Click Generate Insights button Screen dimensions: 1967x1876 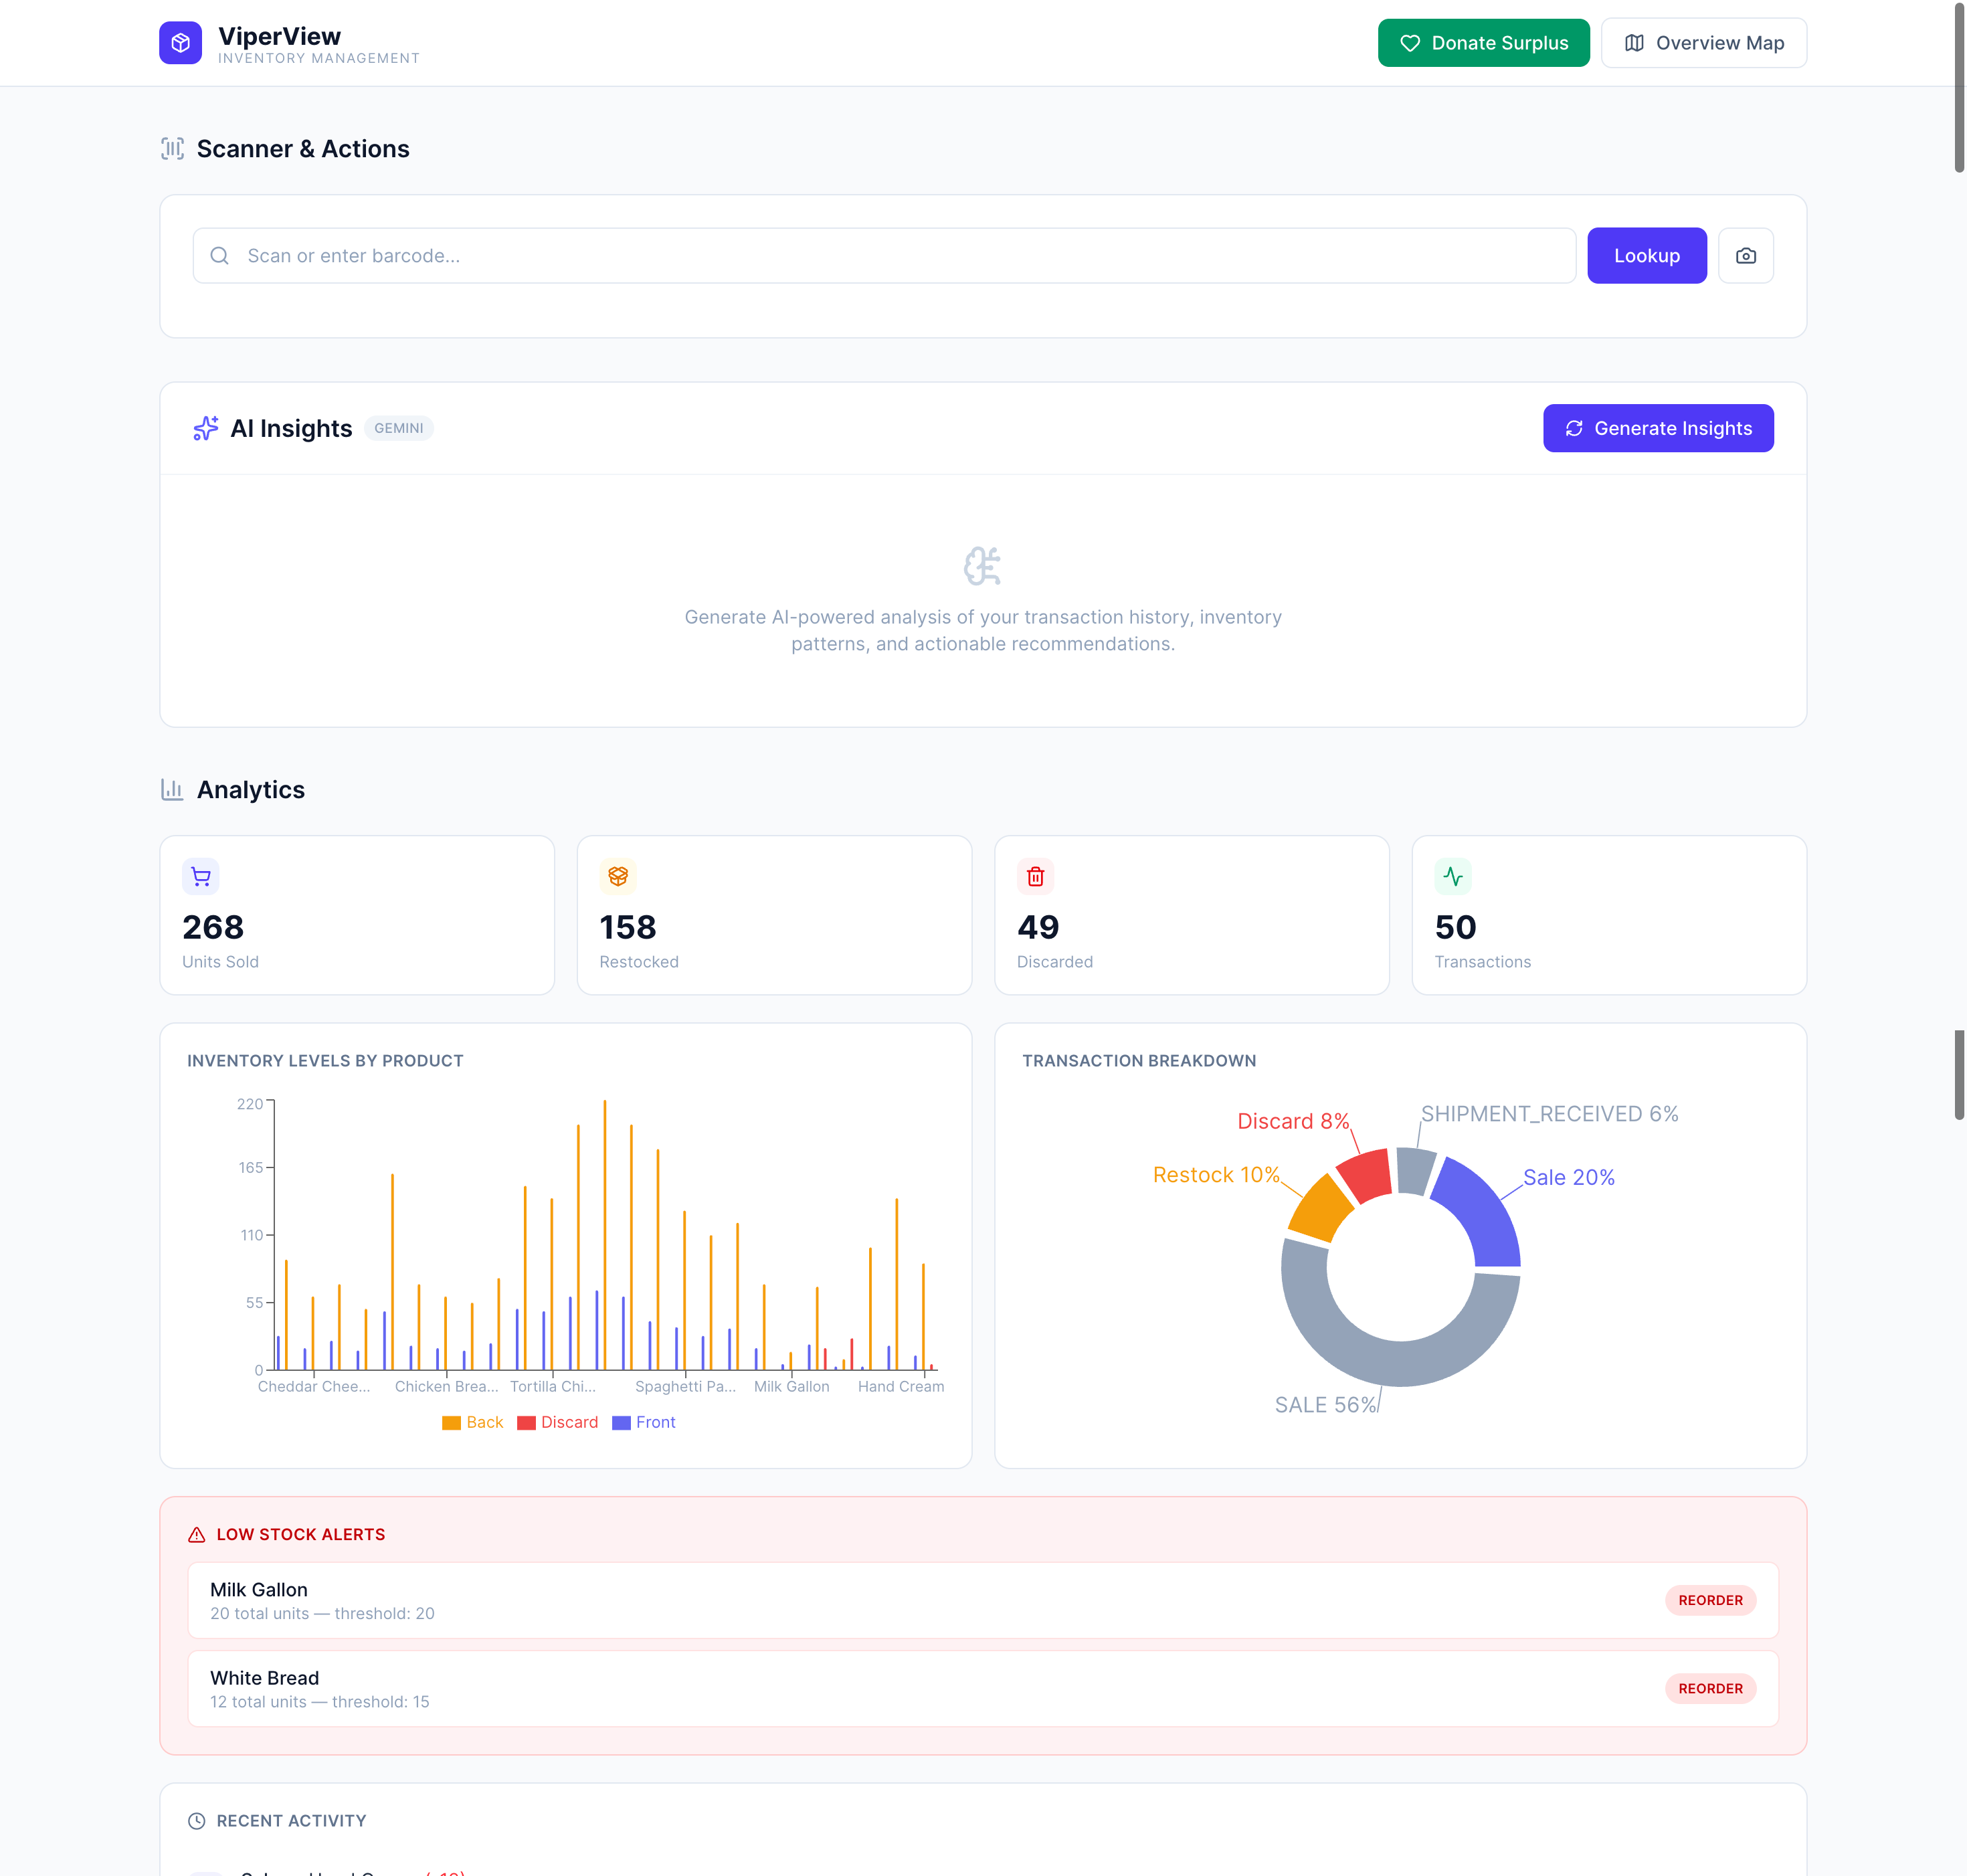coord(1657,428)
